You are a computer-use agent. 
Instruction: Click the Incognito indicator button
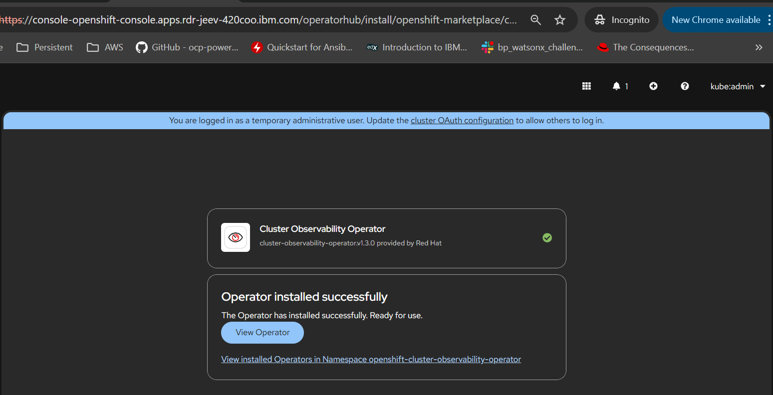click(x=621, y=20)
